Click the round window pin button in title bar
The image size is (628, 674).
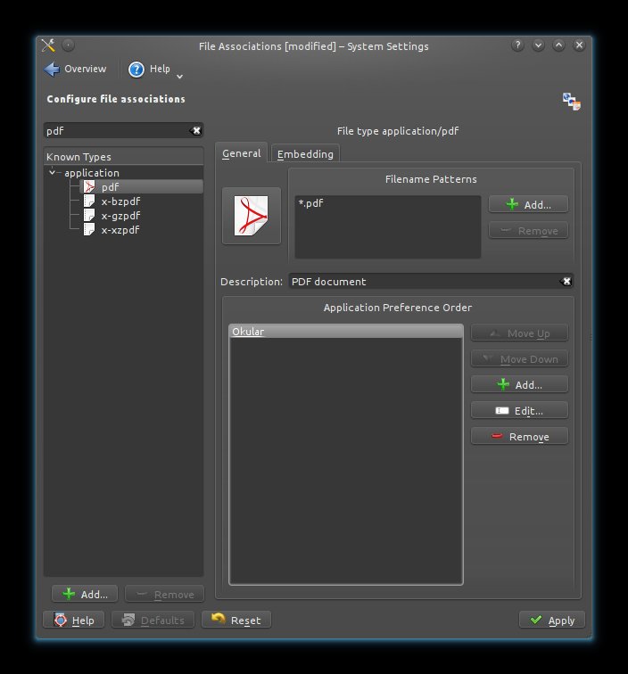pyautogui.click(x=68, y=45)
